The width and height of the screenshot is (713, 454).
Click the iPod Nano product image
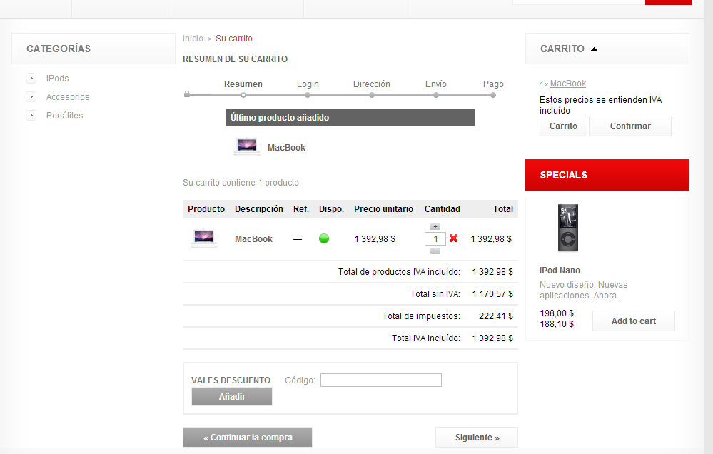tap(568, 228)
